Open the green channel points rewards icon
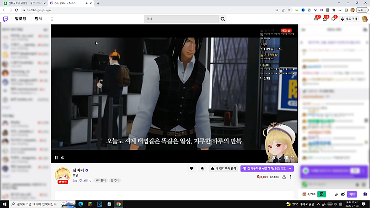The height and width of the screenshot is (208, 370). tap(321, 194)
